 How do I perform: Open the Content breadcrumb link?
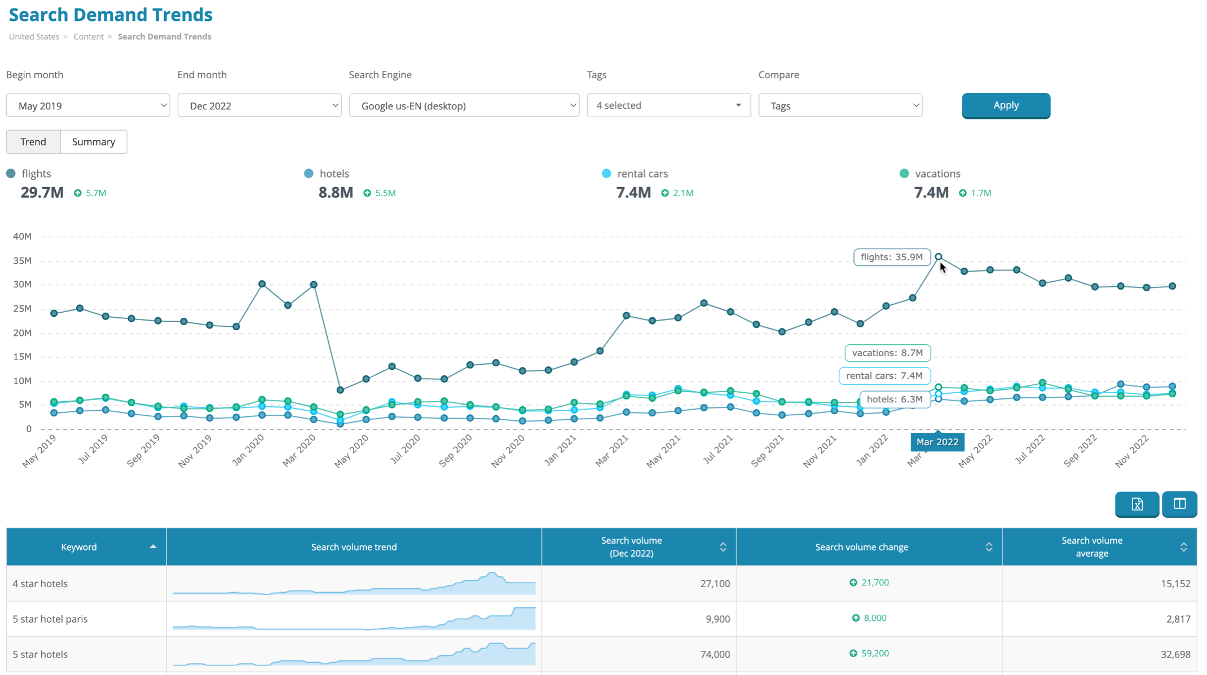point(89,37)
